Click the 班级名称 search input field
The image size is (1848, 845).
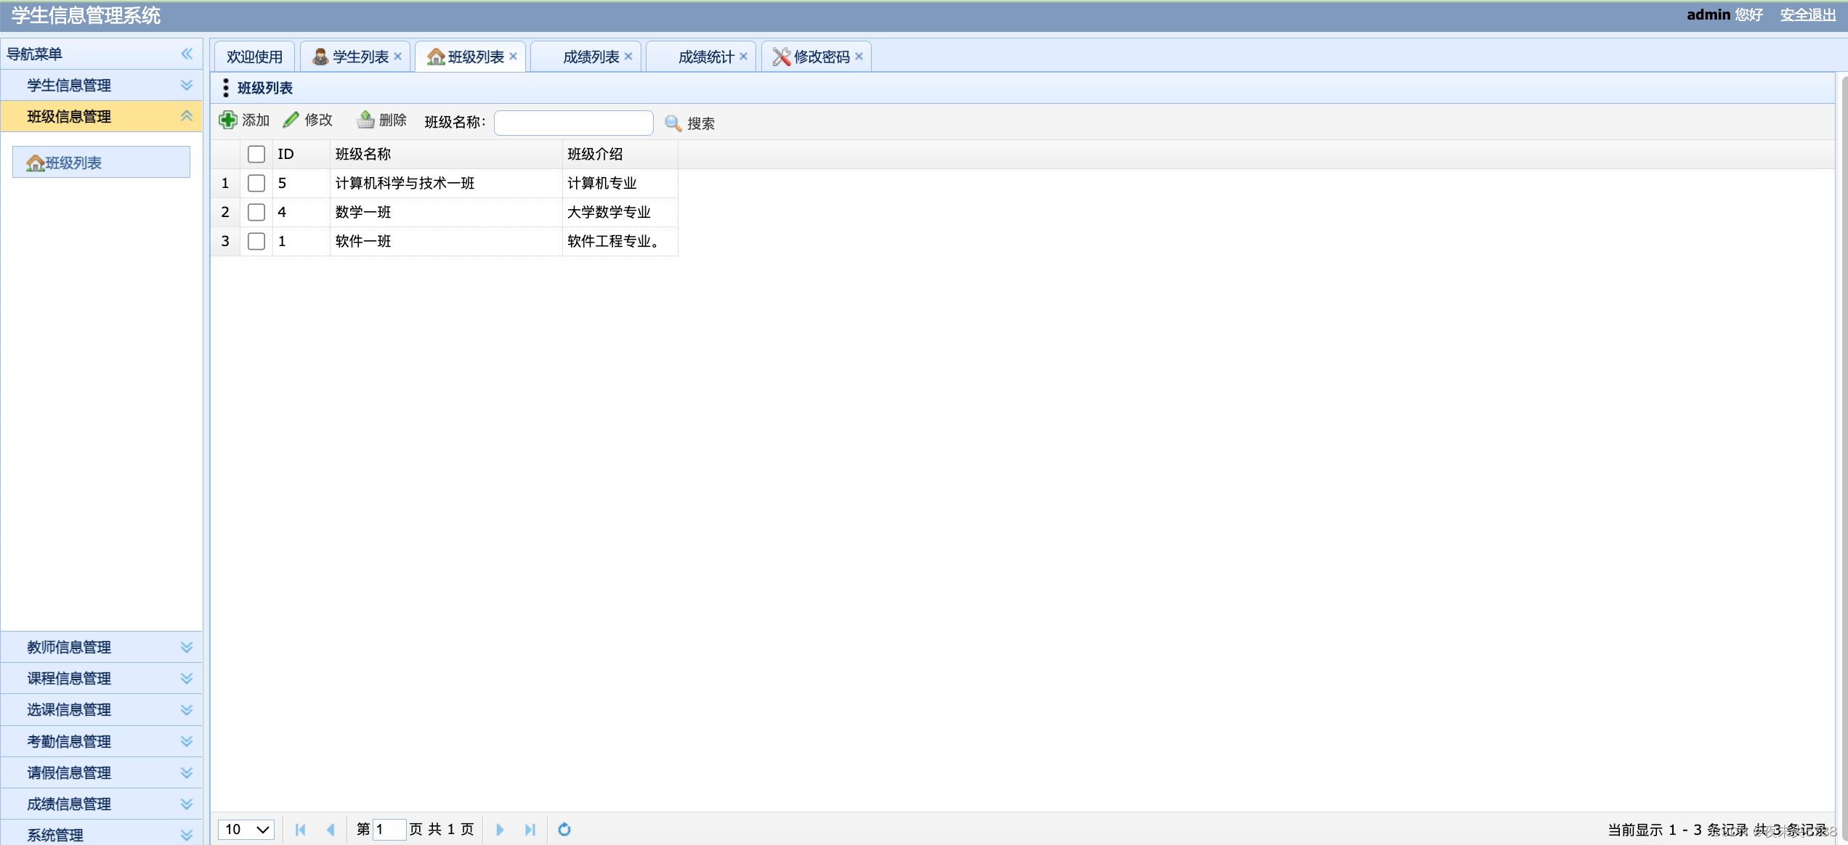tap(572, 122)
